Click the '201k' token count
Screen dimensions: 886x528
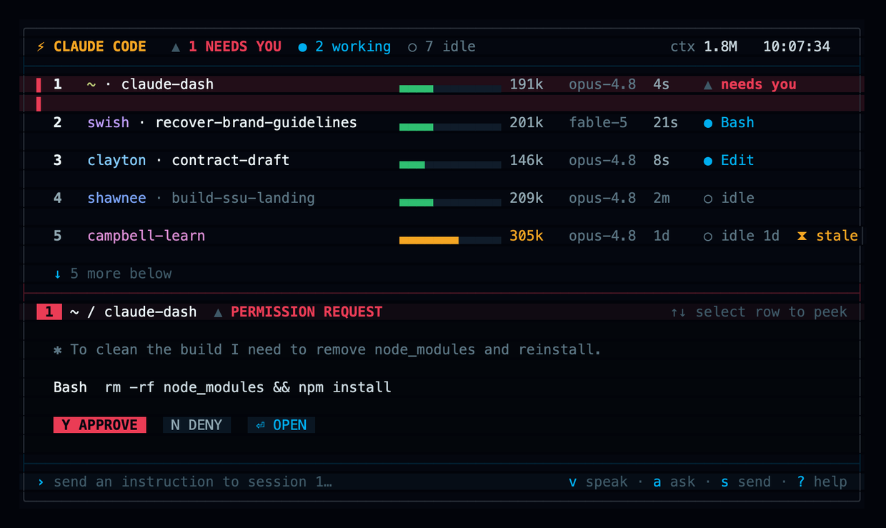coord(527,122)
